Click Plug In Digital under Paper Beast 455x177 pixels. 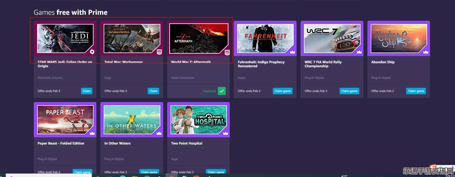[47, 159]
